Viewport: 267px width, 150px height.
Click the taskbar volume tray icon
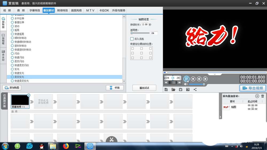(x=241, y=146)
